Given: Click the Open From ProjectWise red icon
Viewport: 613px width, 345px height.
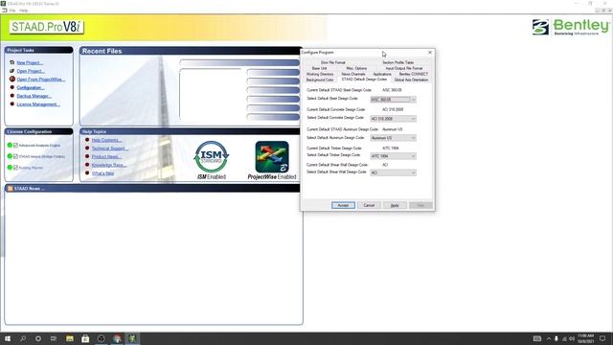Looking at the screenshot, I should pyautogui.click(x=12, y=79).
